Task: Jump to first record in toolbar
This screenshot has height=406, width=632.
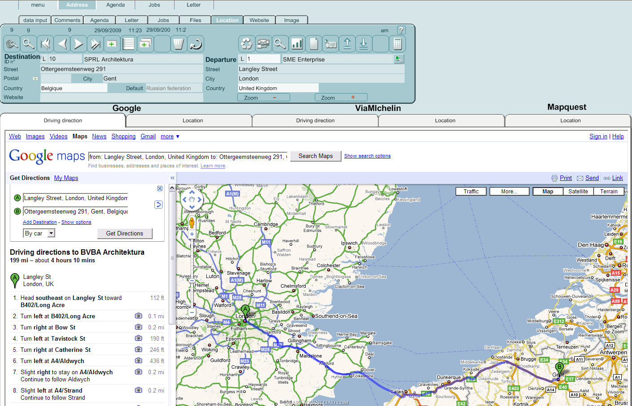Action: 45,44
